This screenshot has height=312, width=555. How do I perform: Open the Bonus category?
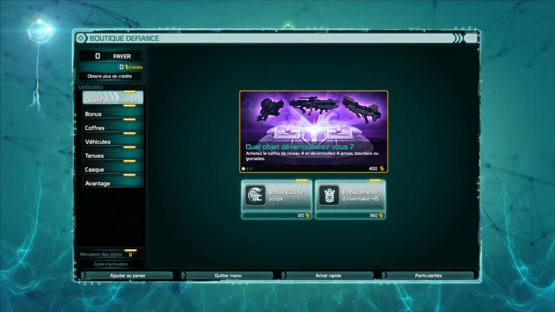113,112
